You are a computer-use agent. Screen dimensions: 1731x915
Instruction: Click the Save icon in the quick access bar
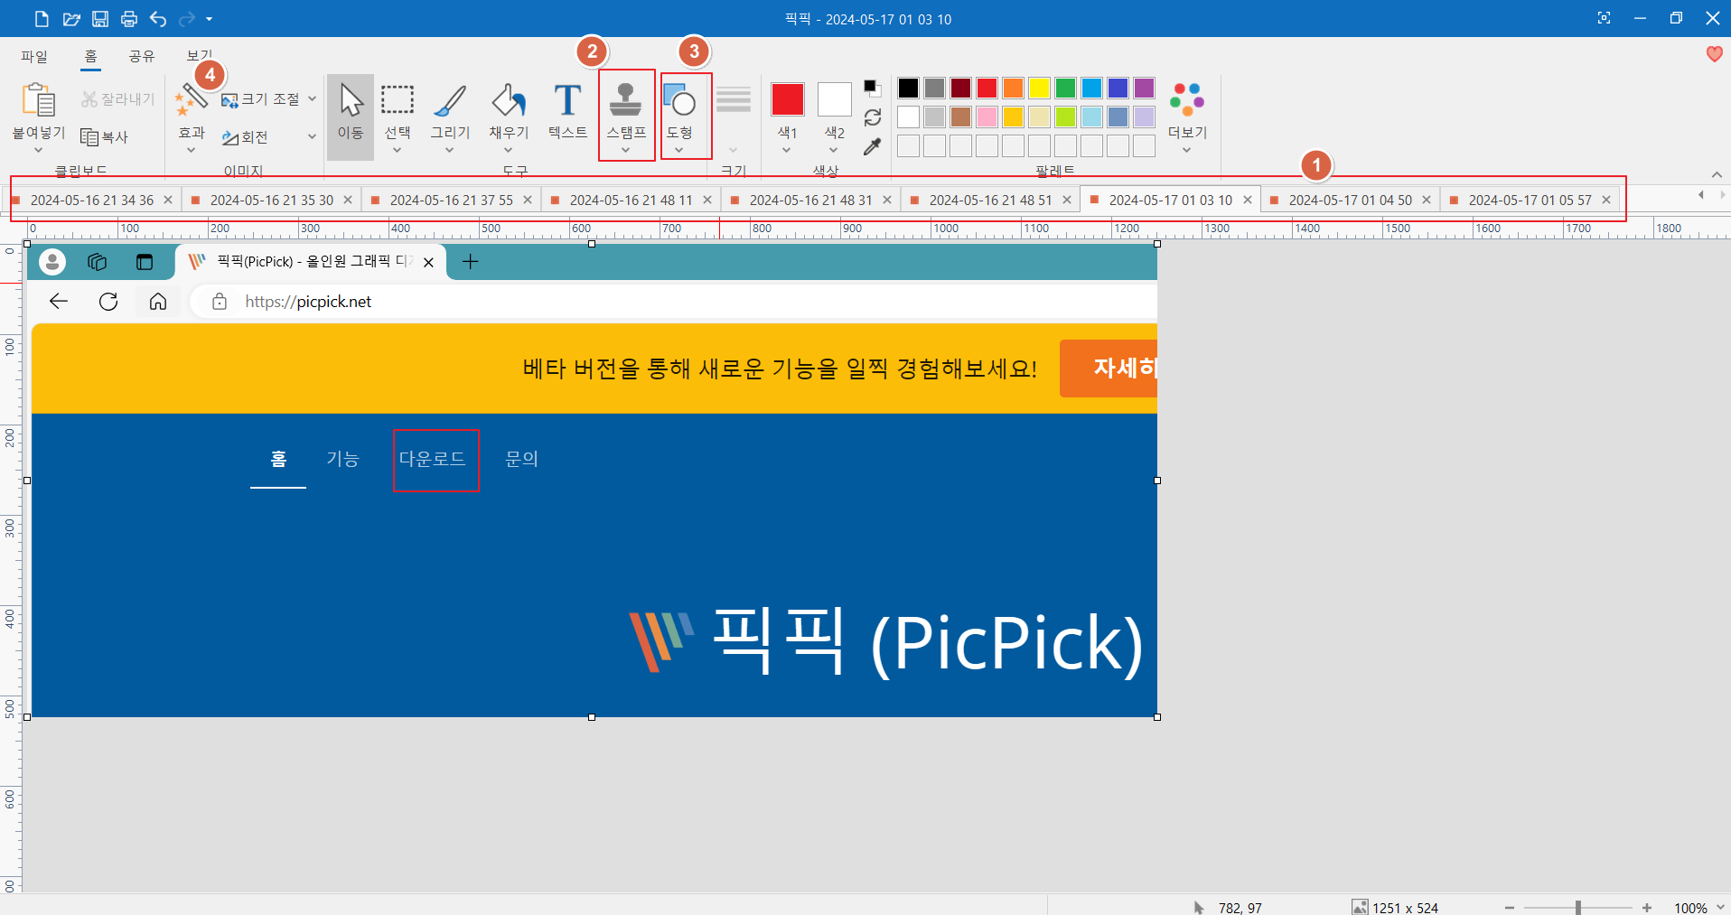coord(100,18)
